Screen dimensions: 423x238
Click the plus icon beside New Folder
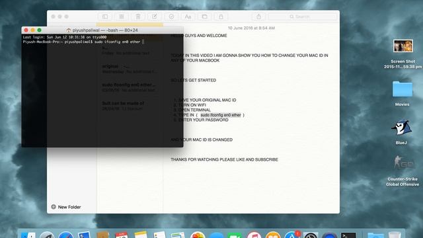click(54, 207)
